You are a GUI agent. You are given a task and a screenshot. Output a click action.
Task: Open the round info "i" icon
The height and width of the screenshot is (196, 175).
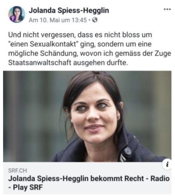click(167, 164)
